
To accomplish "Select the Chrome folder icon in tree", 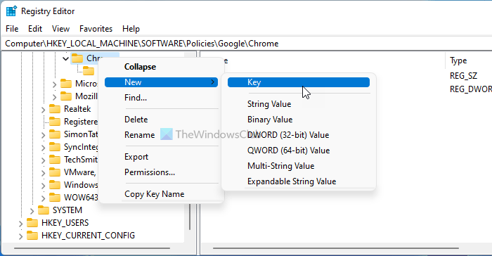I will [77, 58].
